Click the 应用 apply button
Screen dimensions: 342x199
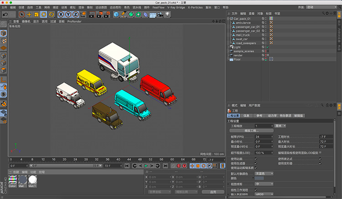point(213,192)
